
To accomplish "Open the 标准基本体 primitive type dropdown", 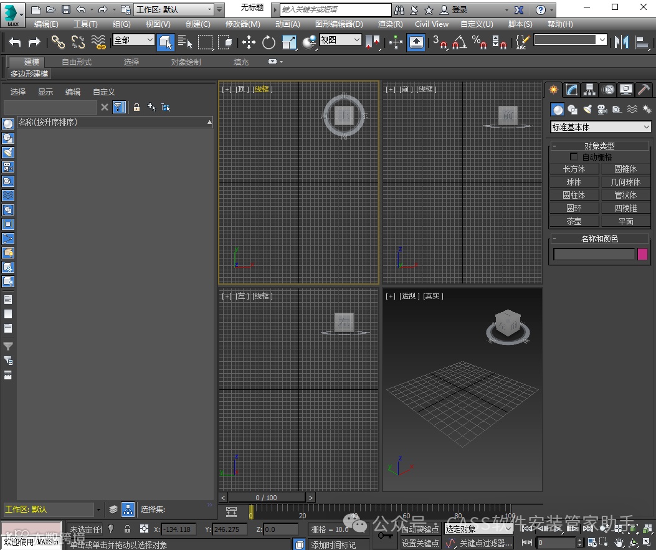I will coord(601,127).
